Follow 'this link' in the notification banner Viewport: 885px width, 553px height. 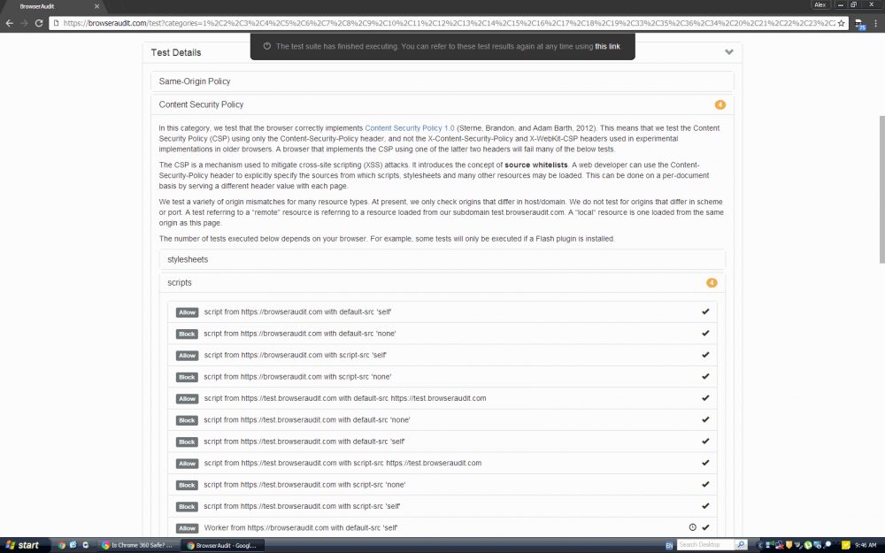click(607, 46)
